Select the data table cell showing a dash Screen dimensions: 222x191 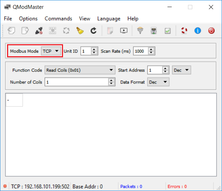(14, 100)
